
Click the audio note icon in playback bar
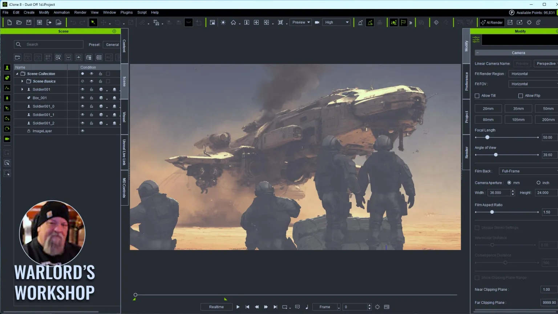coord(307,307)
